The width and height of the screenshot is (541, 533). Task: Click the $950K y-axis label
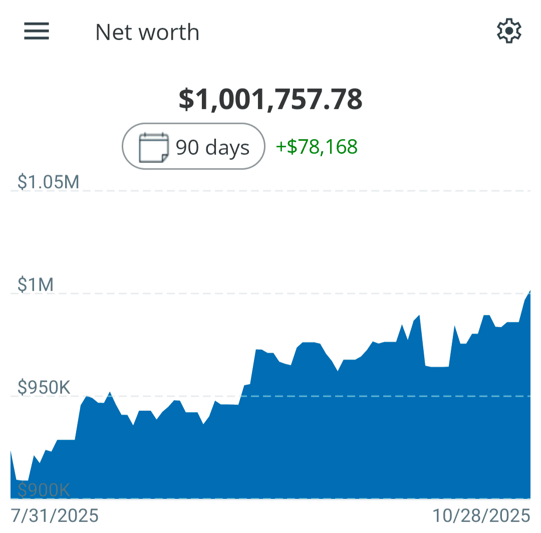coord(45,387)
